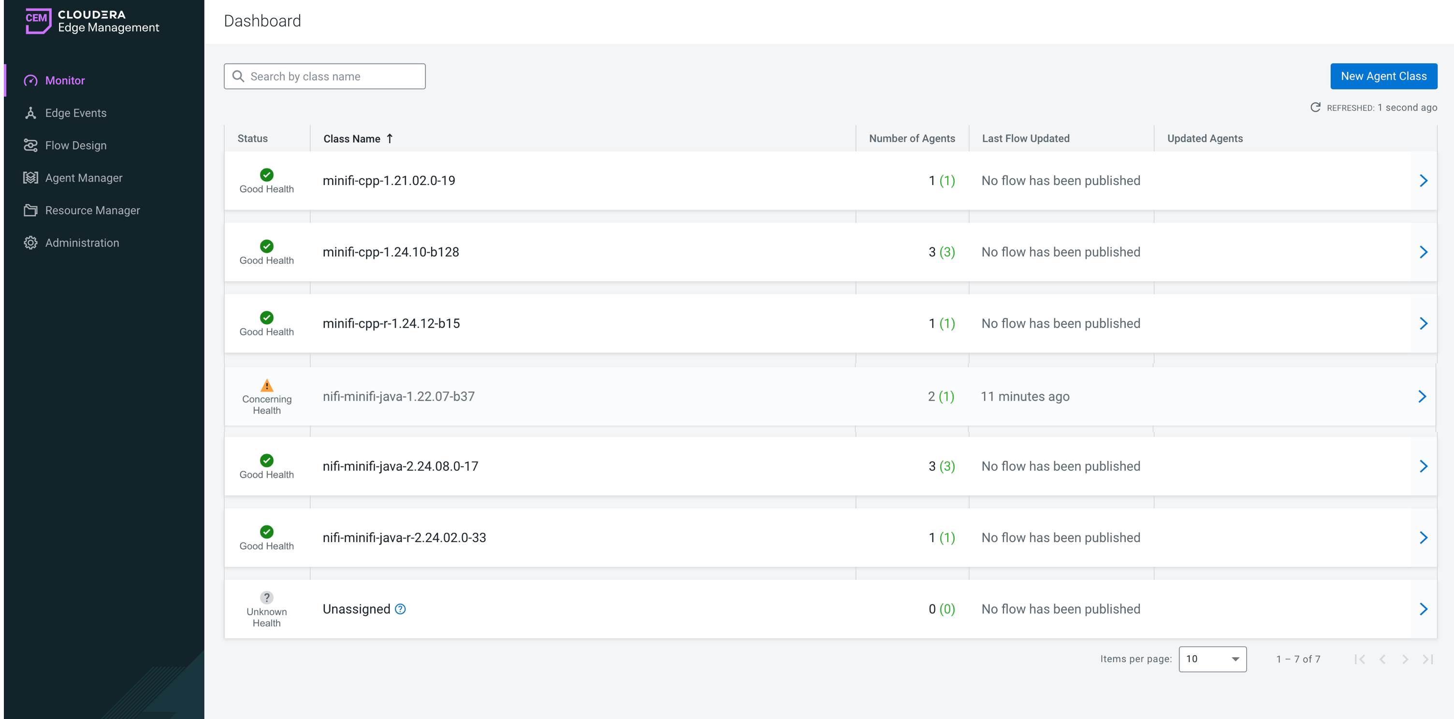
Task: Click the search magnifier icon
Action: click(238, 76)
